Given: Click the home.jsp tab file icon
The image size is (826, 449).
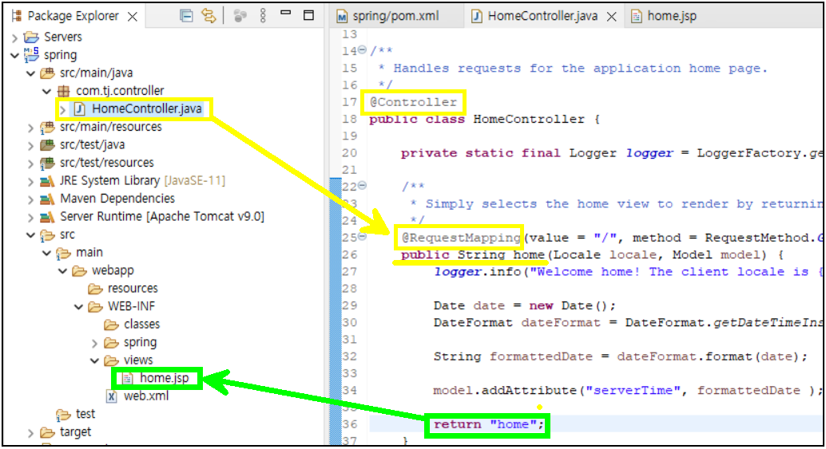Looking at the screenshot, I should (637, 17).
